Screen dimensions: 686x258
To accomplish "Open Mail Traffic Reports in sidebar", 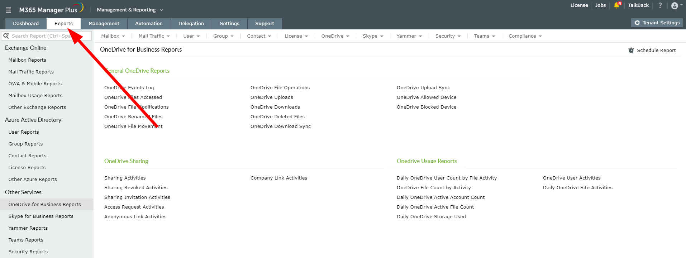I will pyautogui.click(x=31, y=72).
